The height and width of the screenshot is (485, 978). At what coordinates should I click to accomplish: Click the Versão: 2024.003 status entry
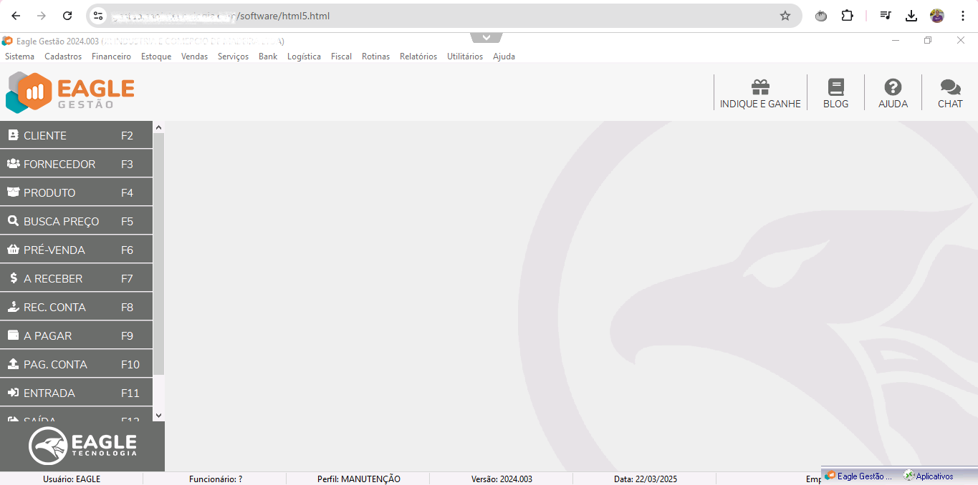[x=502, y=479]
